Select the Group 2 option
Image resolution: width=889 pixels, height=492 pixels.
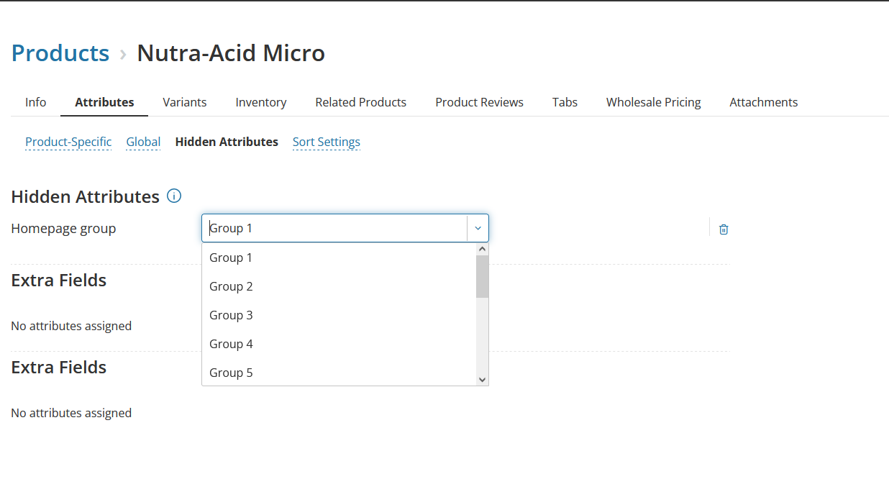tap(231, 286)
